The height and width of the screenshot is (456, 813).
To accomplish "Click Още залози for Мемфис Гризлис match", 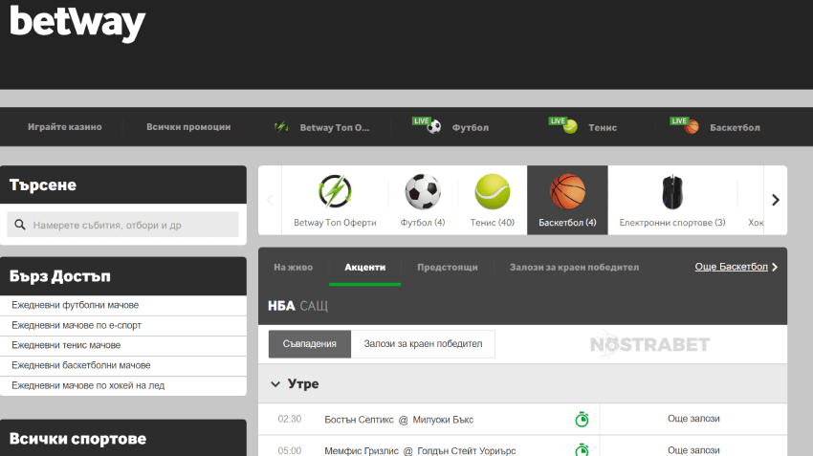I will [693, 449].
